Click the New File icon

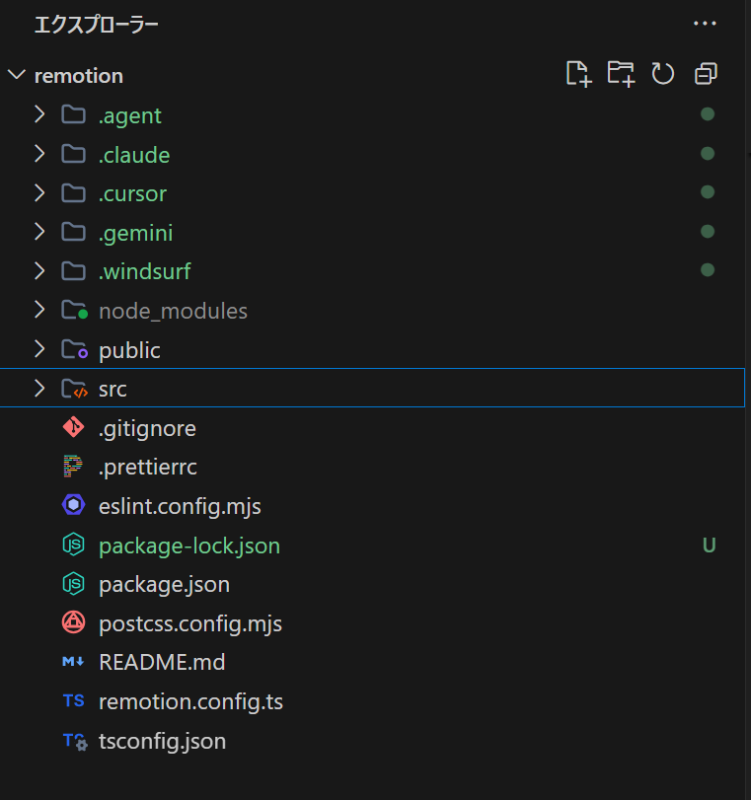point(578,74)
